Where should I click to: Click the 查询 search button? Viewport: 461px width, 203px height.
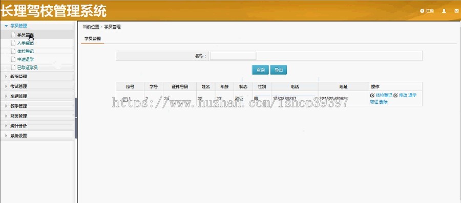pos(260,70)
